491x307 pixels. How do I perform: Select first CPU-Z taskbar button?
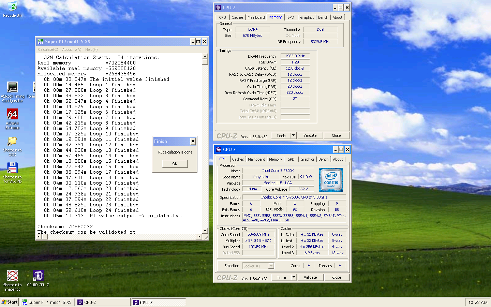(x=103, y=302)
